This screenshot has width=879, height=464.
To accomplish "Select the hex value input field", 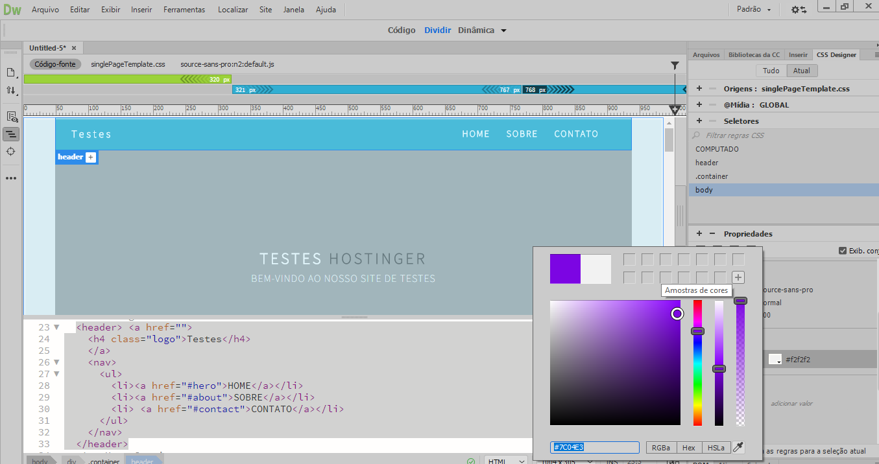I will click(594, 447).
